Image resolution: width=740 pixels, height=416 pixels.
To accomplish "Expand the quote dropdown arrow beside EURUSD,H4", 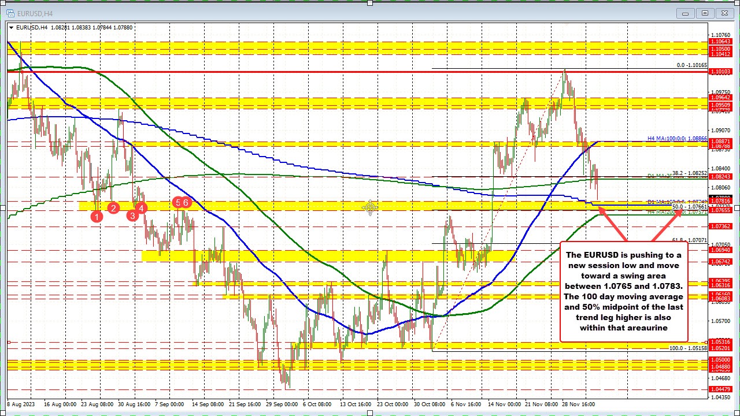I will [11, 27].
